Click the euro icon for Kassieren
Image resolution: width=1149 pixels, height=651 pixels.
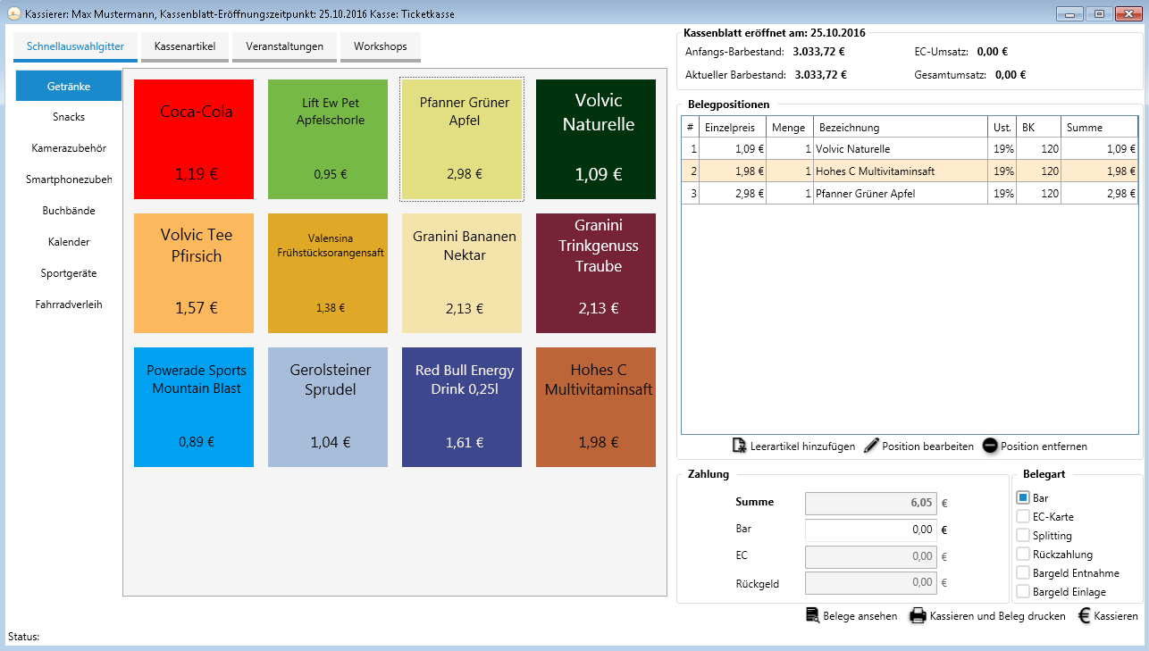(x=1084, y=615)
